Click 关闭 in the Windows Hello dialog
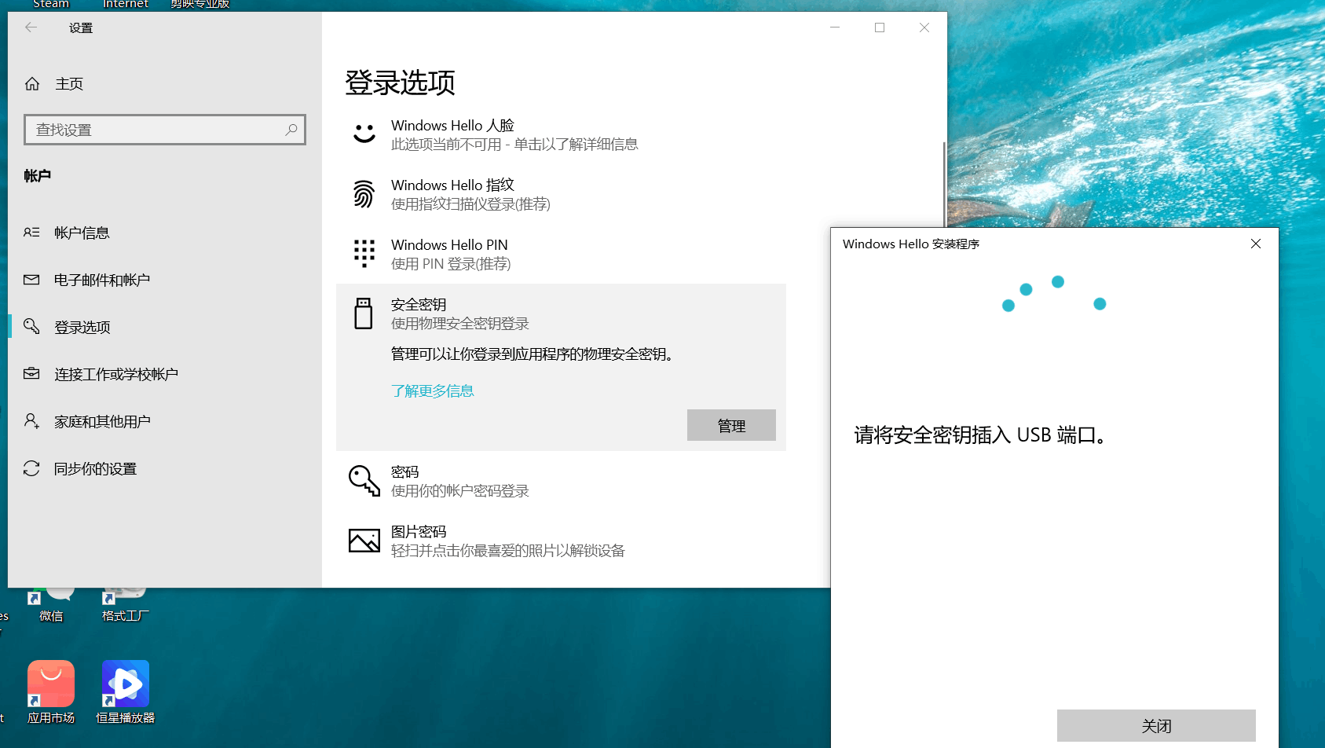Screen dimensions: 1325x748 1156,725
